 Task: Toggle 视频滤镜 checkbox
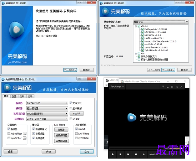coord(34,134)
